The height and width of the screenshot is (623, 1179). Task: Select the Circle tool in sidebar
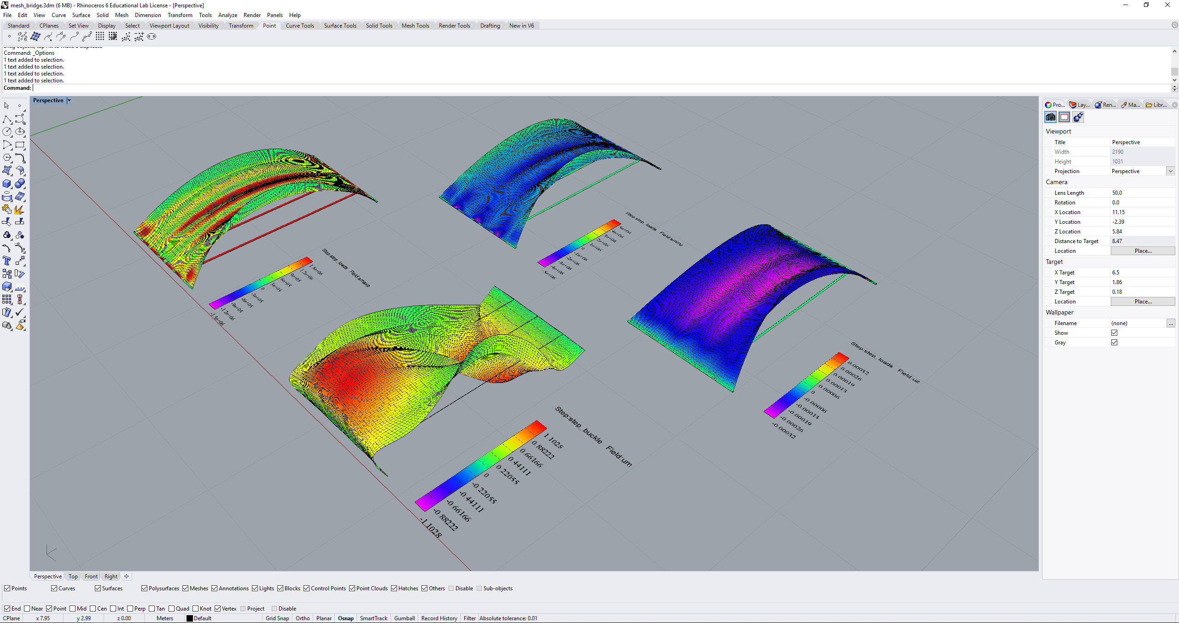[7, 131]
